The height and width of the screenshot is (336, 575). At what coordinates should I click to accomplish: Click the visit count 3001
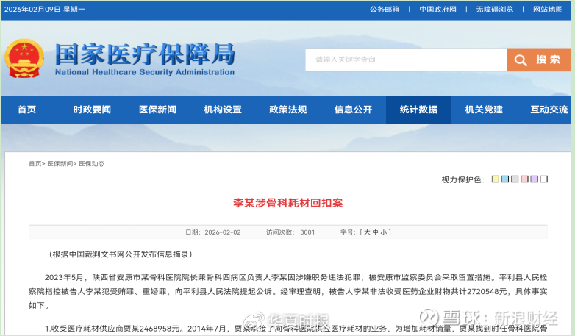307,232
